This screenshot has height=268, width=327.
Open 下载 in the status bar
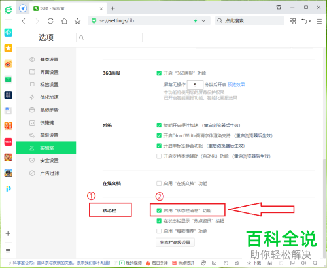254,263
